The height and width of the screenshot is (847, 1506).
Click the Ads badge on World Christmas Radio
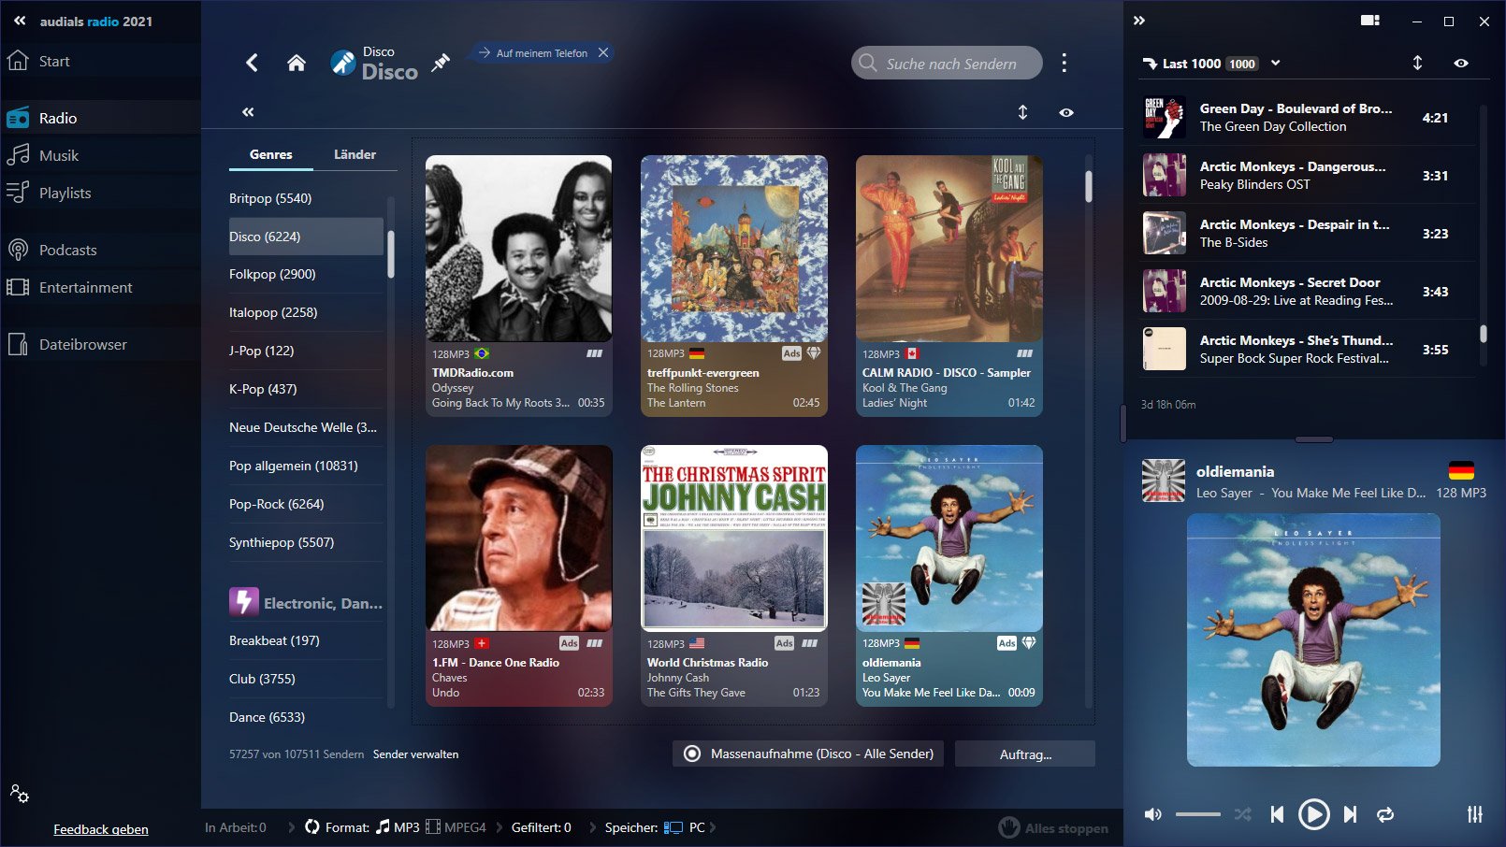784,643
